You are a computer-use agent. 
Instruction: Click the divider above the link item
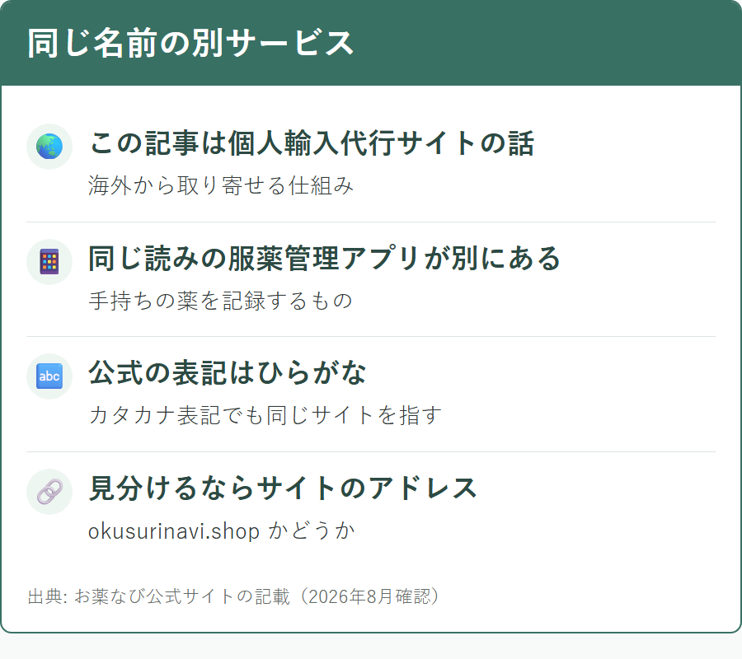(x=371, y=452)
